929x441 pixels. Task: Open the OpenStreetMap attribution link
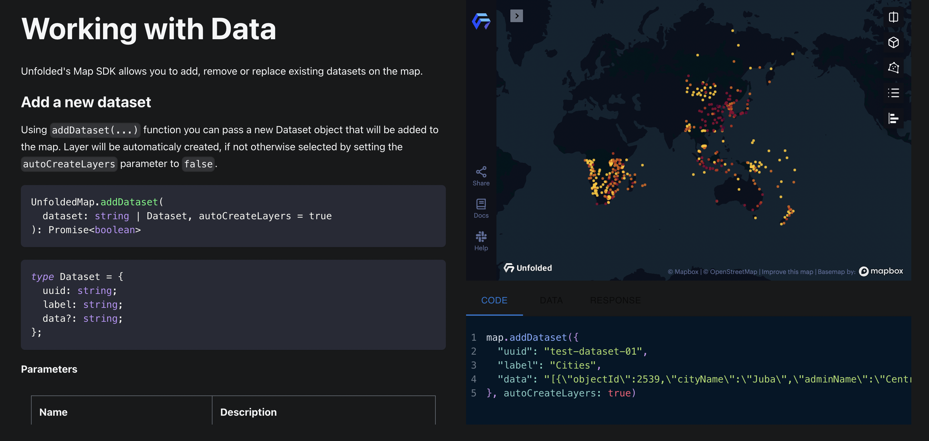tap(730, 272)
